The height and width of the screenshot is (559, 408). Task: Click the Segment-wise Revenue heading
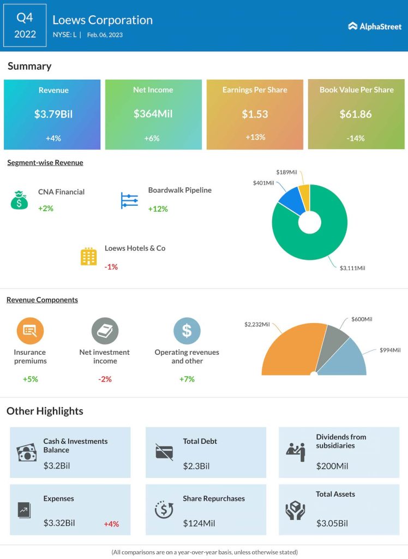(x=45, y=163)
